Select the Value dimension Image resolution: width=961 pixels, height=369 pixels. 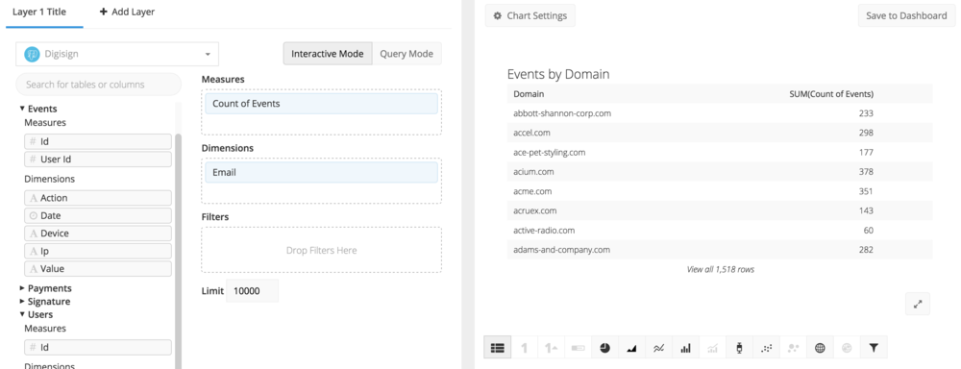(x=98, y=269)
